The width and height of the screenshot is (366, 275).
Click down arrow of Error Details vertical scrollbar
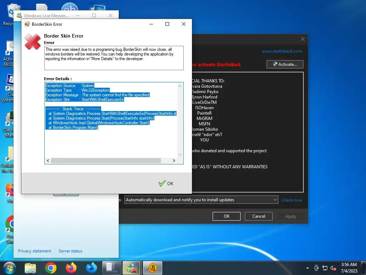pos(180,155)
